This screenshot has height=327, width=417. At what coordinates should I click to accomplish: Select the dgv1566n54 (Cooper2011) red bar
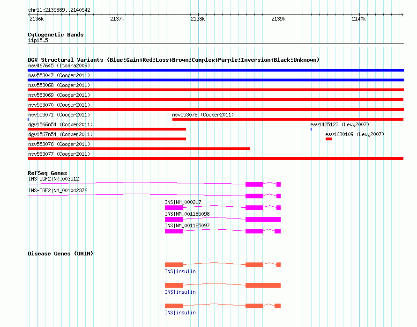pyautogui.click(x=107, y=129)
